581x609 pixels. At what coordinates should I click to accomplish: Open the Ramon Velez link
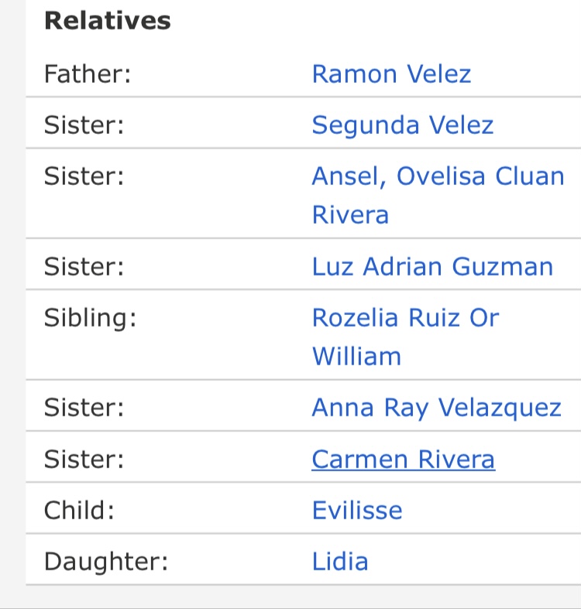[391, 74]
